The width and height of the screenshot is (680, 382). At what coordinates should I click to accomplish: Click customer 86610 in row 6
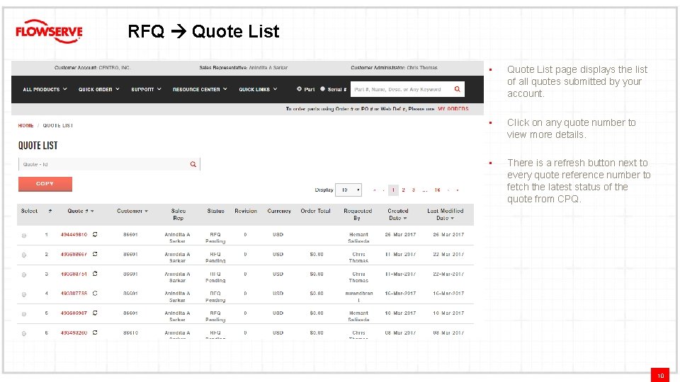[x=130, y=332]
